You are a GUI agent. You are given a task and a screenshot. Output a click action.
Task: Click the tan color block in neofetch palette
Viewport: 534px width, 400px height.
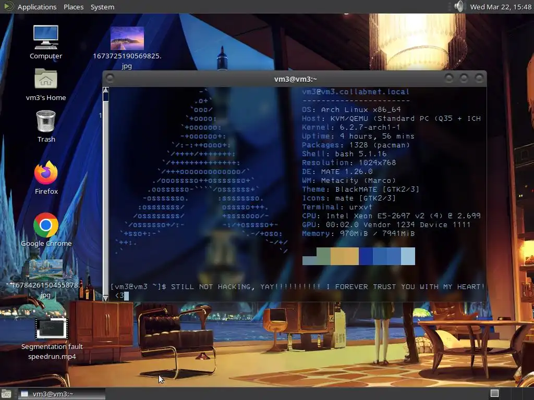(x=344, y=256)
